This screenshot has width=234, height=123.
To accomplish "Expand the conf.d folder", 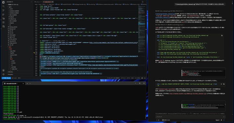I will click(11, 9).
